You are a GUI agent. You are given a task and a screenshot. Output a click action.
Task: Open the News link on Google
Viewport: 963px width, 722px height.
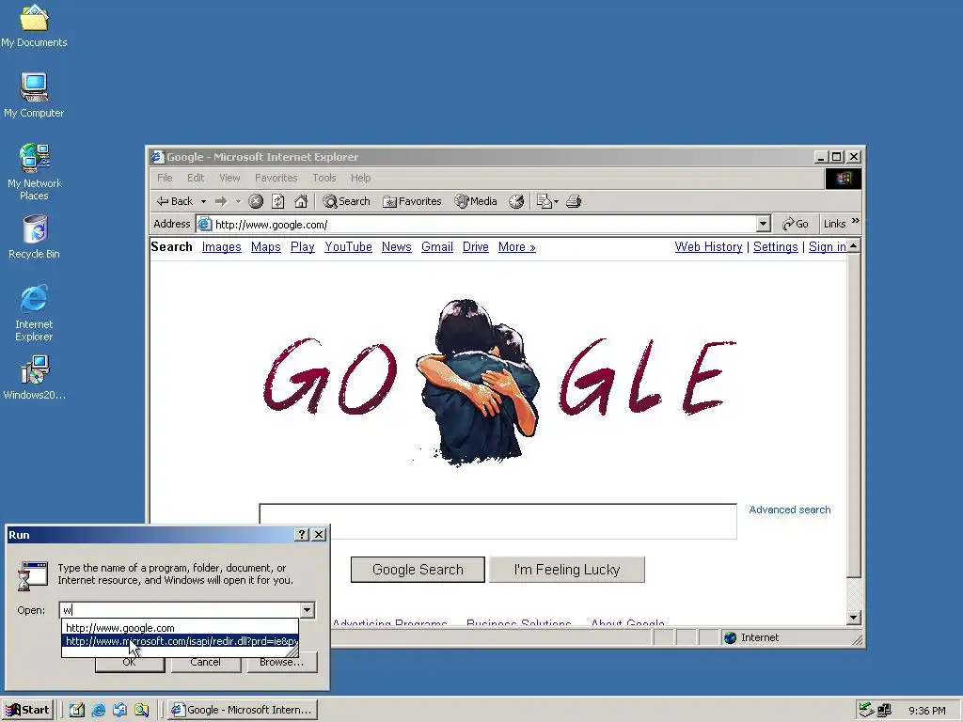397,247
